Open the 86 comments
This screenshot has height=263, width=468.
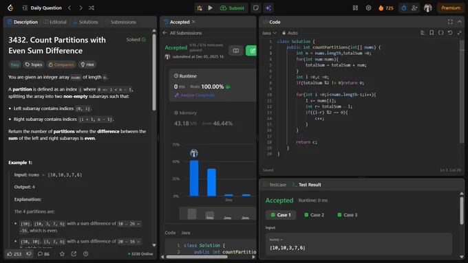tap(43, 254)
